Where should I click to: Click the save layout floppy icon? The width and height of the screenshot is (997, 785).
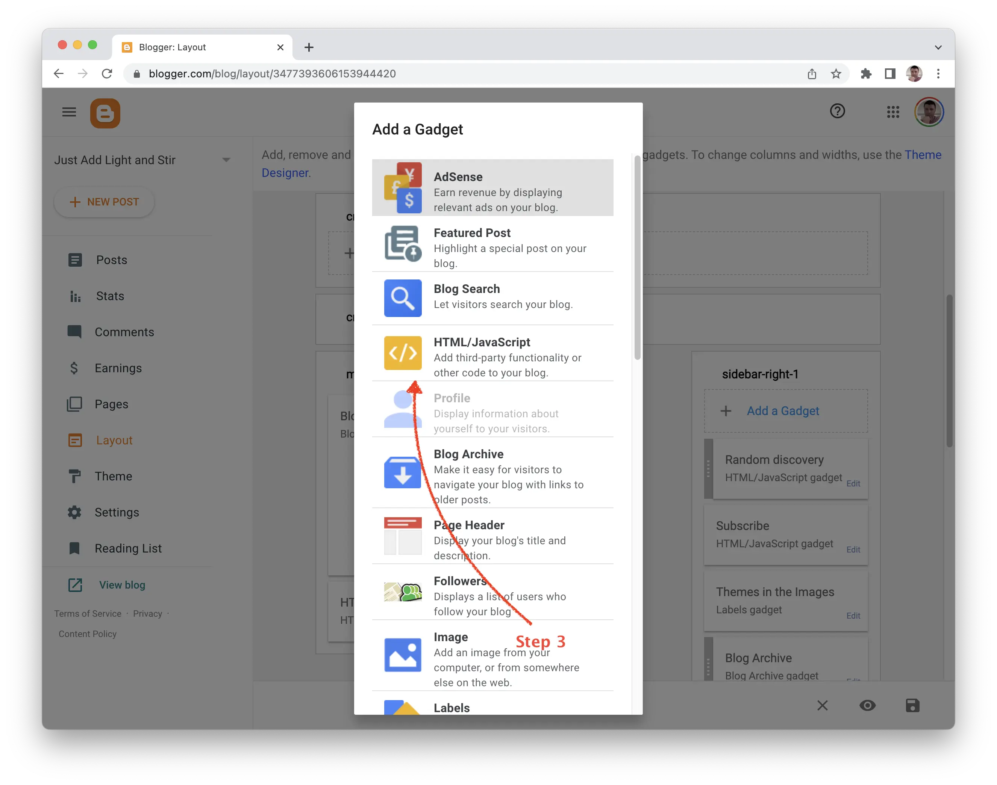pos(912,705)
